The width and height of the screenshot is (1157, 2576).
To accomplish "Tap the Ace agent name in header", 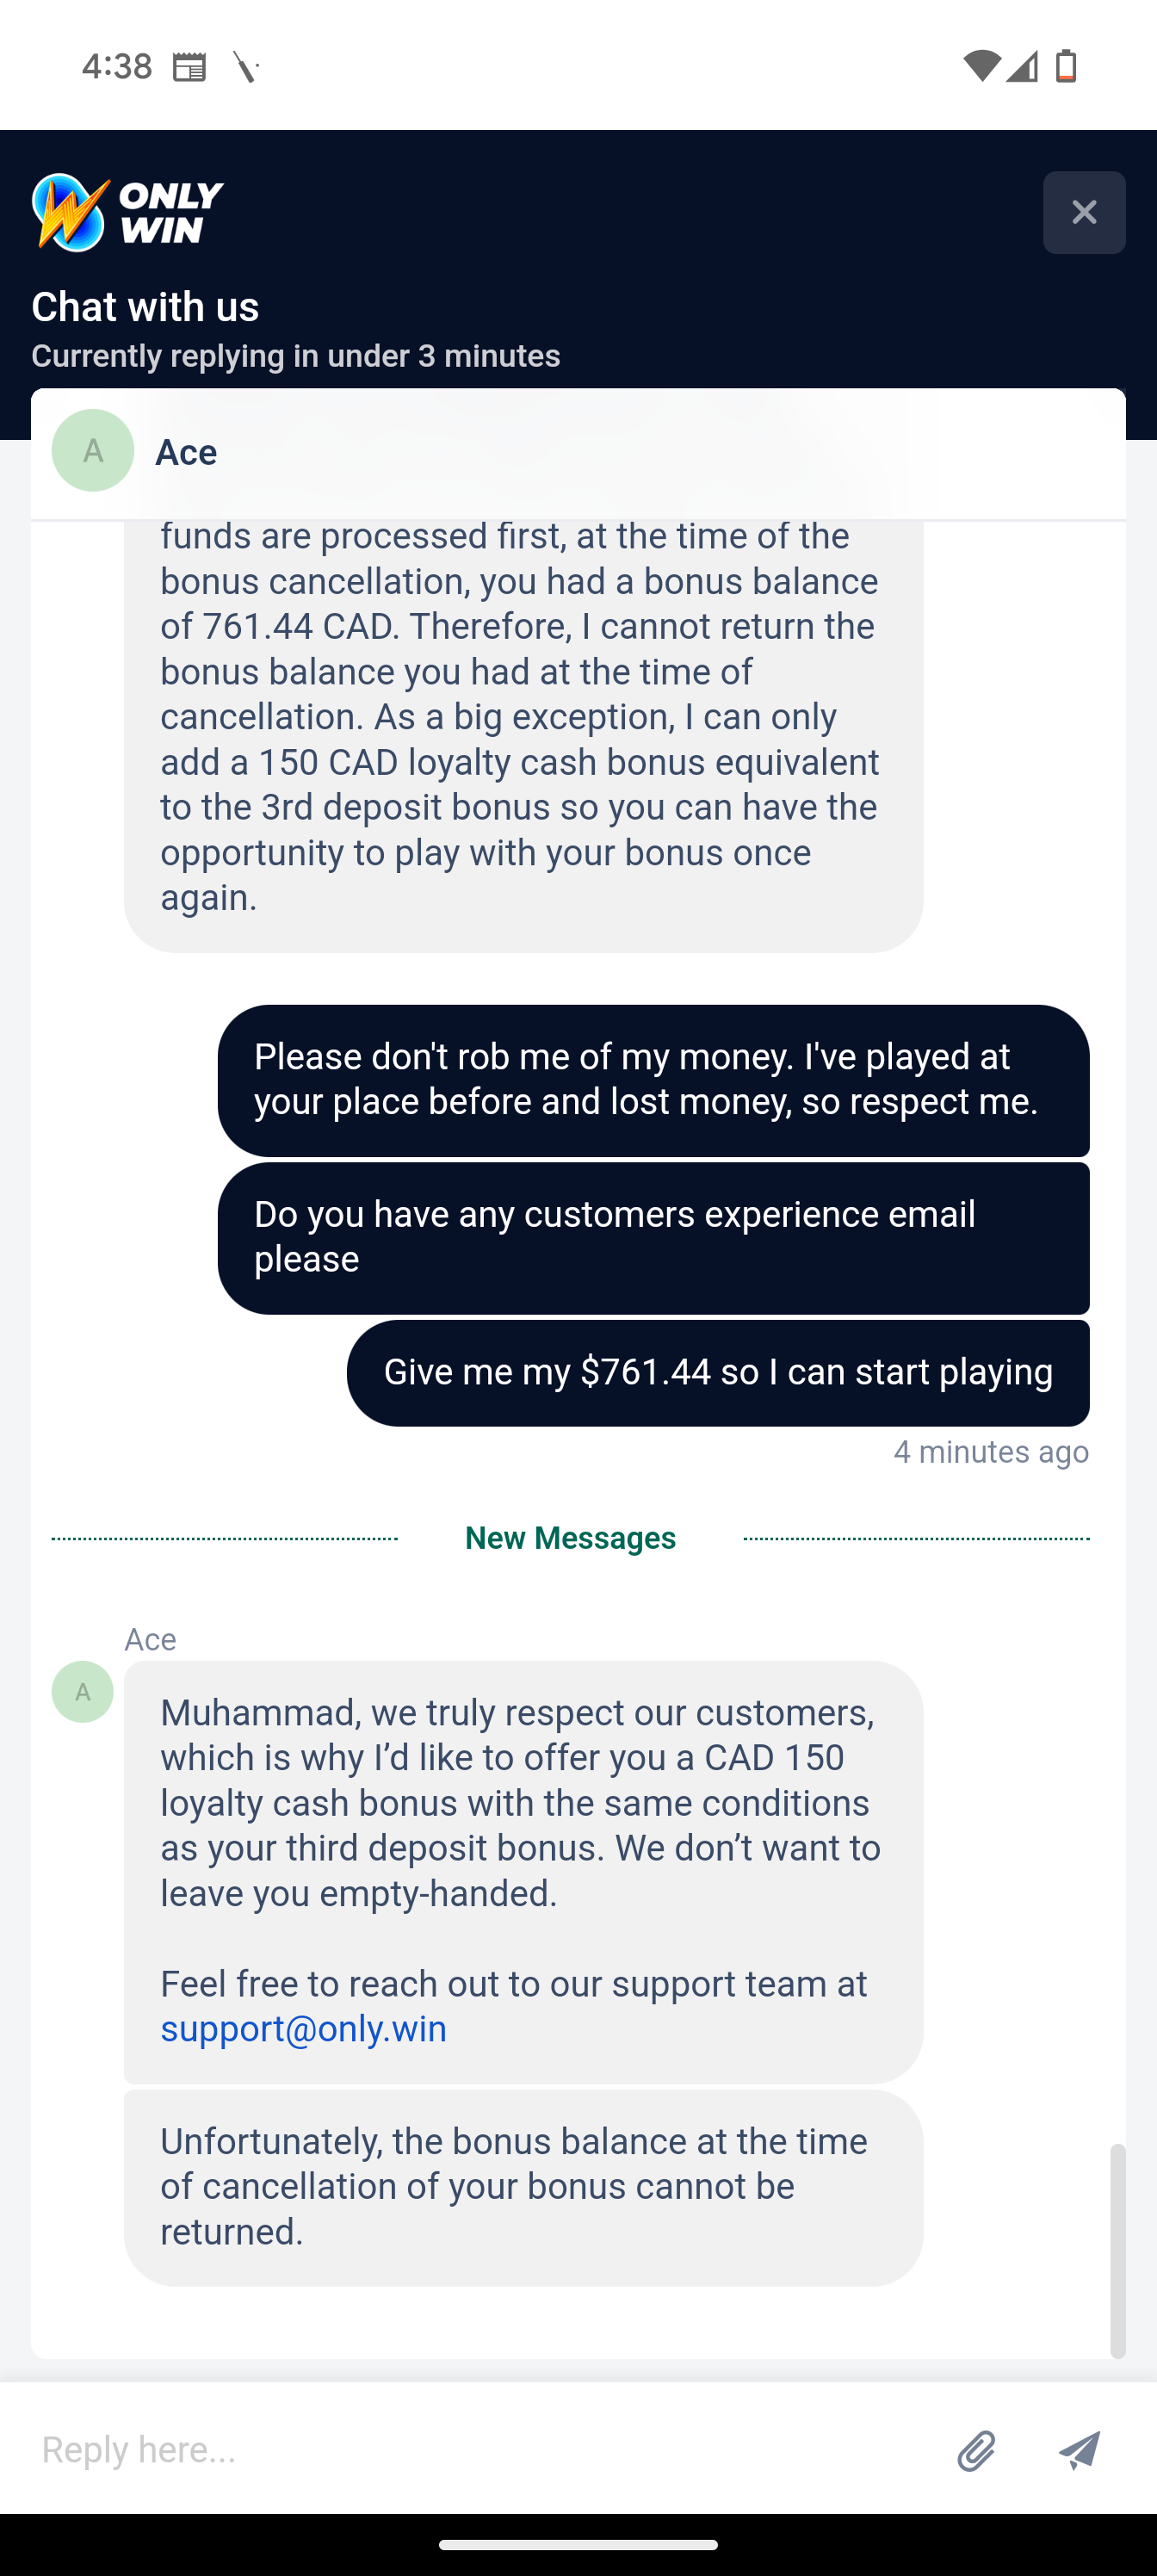I will click(x=186, y=452).
